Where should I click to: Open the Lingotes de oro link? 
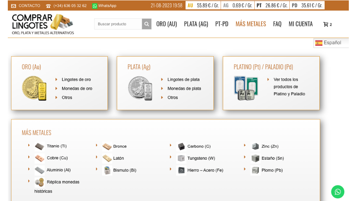76,80
